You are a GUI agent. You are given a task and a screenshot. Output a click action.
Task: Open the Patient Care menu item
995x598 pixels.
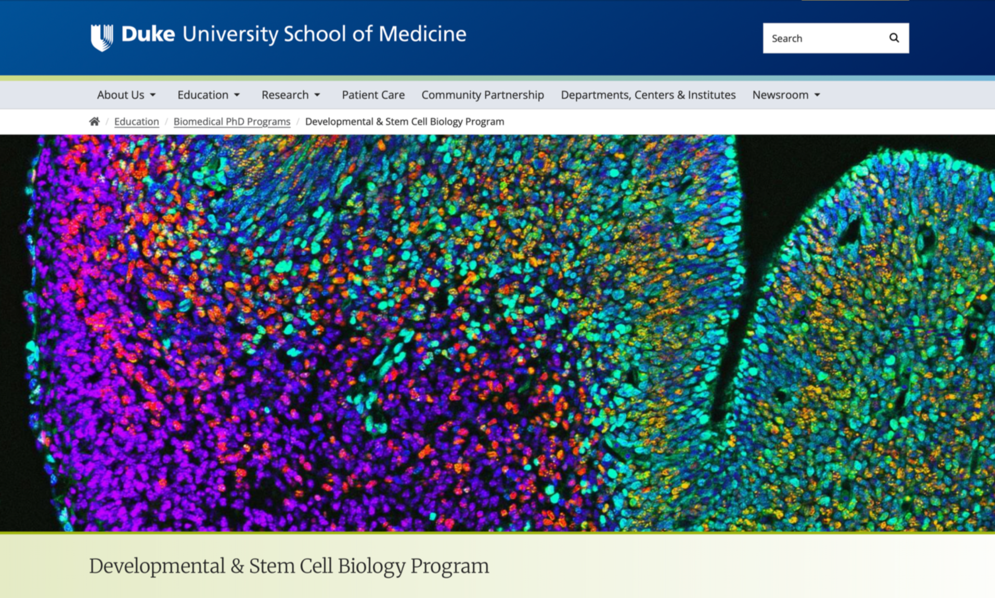pyautogui.click(x=373, y=95)
